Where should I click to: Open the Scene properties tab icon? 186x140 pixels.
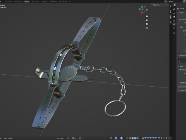click(x=174, y=24)
